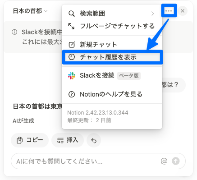Close the AI chat panel

coord(183,11)
